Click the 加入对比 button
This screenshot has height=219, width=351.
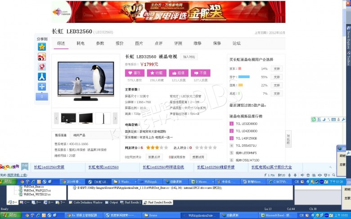pos(189,57)
